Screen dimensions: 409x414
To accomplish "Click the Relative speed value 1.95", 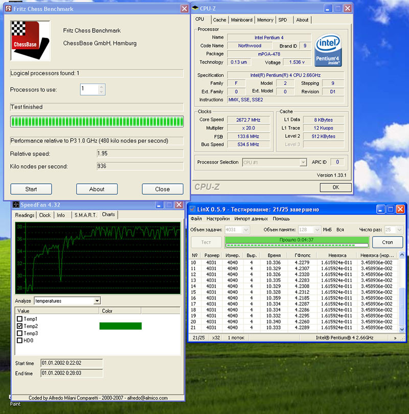I will [140, 154].
